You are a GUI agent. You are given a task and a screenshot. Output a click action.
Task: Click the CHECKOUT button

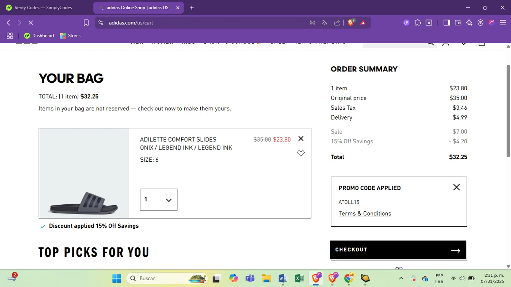398,250
